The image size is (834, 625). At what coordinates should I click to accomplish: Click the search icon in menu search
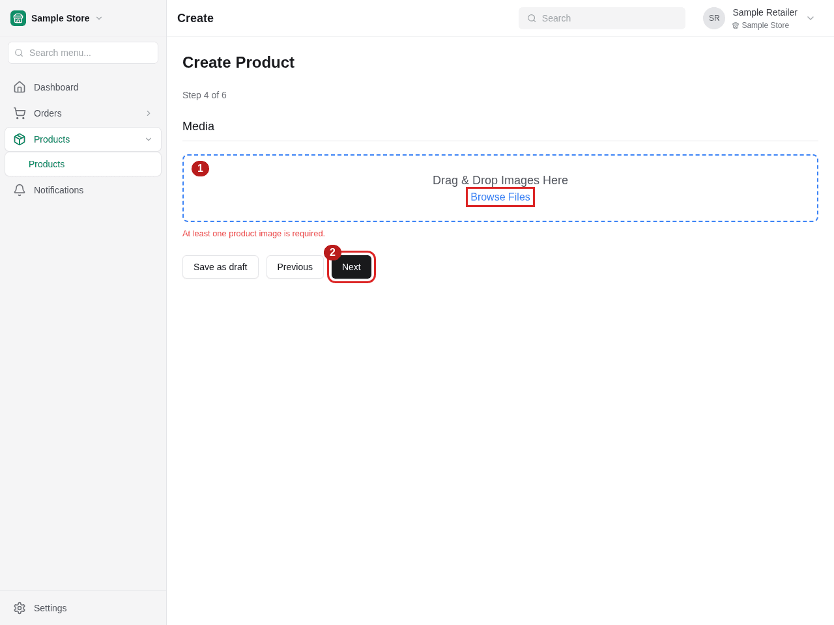click(19, 53)
